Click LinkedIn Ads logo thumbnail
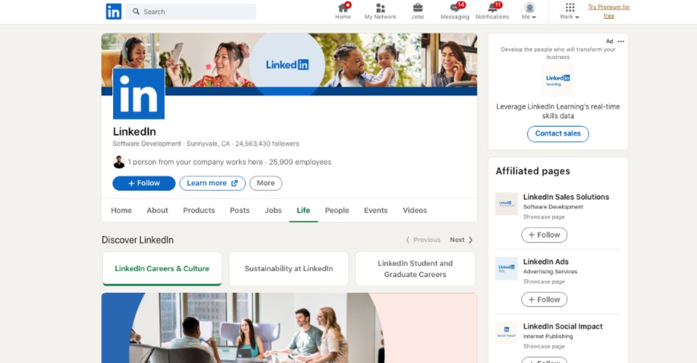 [x=506, y=268]
